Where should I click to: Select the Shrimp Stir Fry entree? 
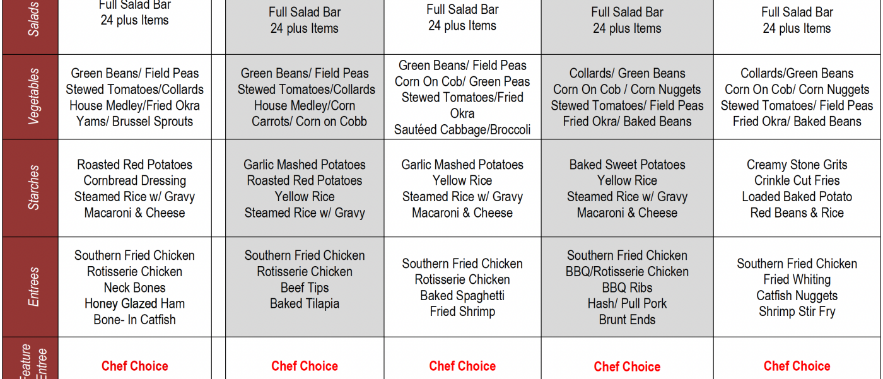pos(797,312)
